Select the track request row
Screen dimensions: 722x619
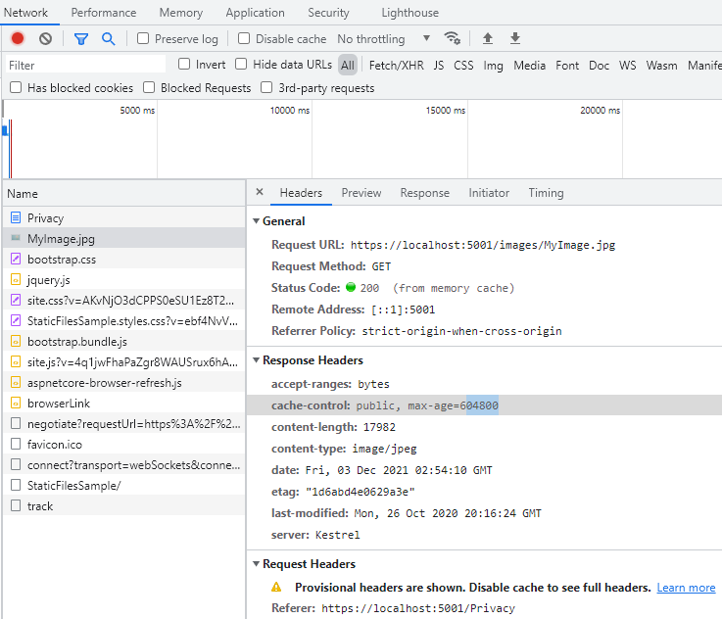[123, 505]
